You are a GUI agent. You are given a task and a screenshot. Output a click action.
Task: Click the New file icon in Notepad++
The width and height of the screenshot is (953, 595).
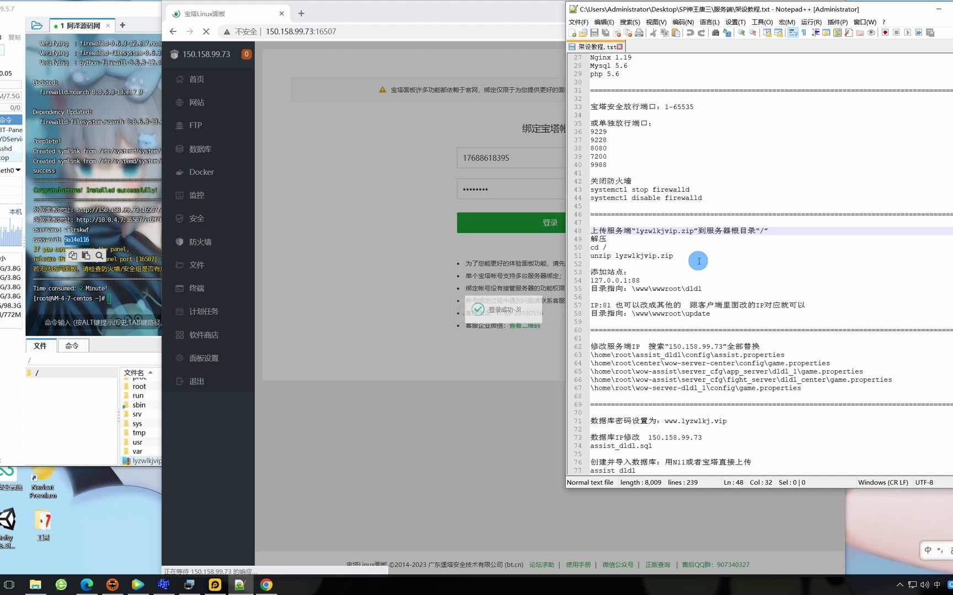click(x=572, y=33)
